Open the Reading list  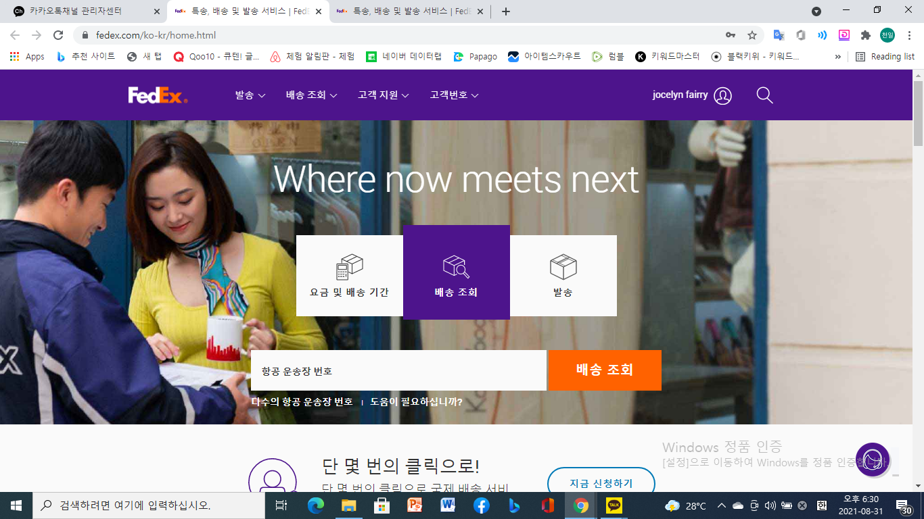coord(885,57)
